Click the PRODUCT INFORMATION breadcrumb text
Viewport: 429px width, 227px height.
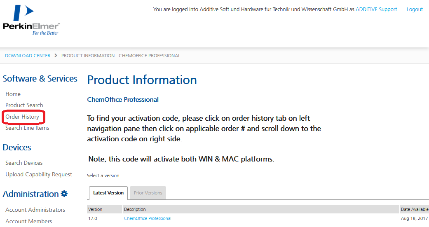pos(121,56)
